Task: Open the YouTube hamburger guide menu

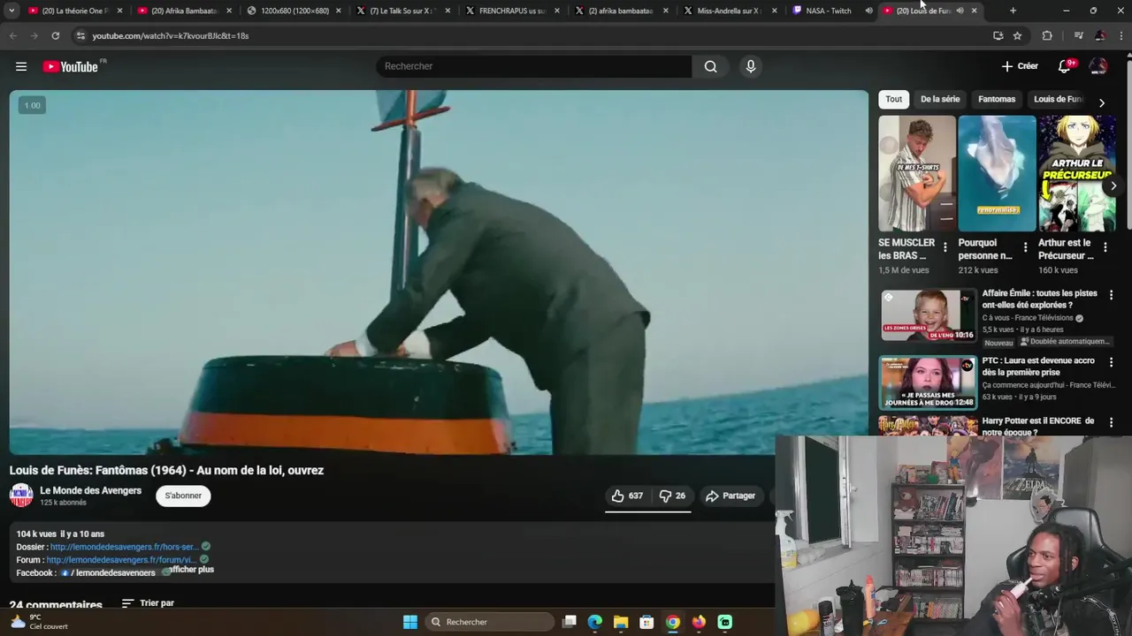Action: point(21,66)
